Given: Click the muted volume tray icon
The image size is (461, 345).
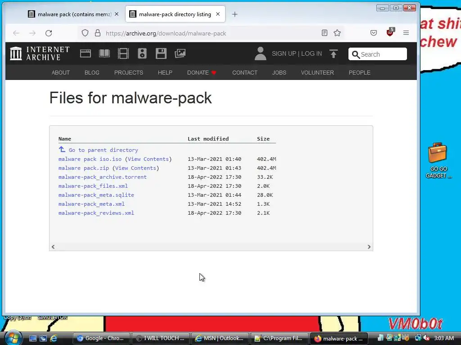Looking at the screenshot, I should [426, 338].
